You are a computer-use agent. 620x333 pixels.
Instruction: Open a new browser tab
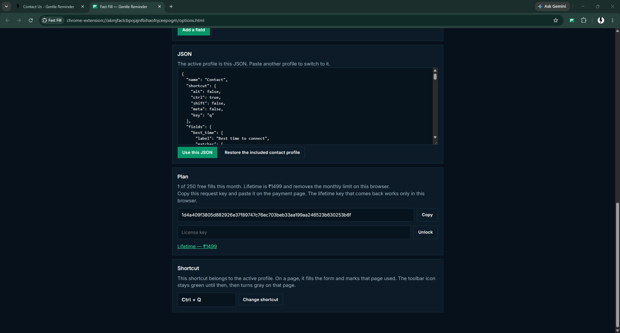tap(171, 7)
